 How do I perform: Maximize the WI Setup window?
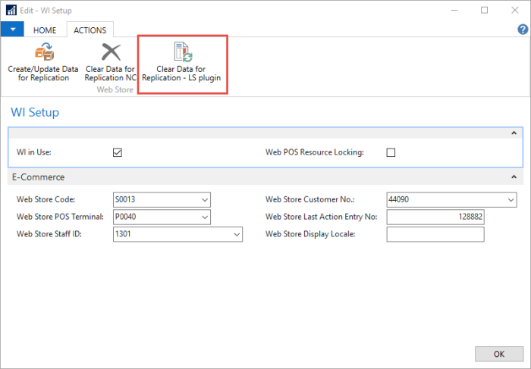(485, 10)
